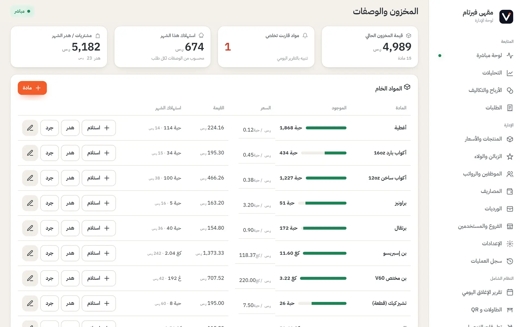
Task: Click the package icon beside المواد الخام heading
Action: (407, 87)
